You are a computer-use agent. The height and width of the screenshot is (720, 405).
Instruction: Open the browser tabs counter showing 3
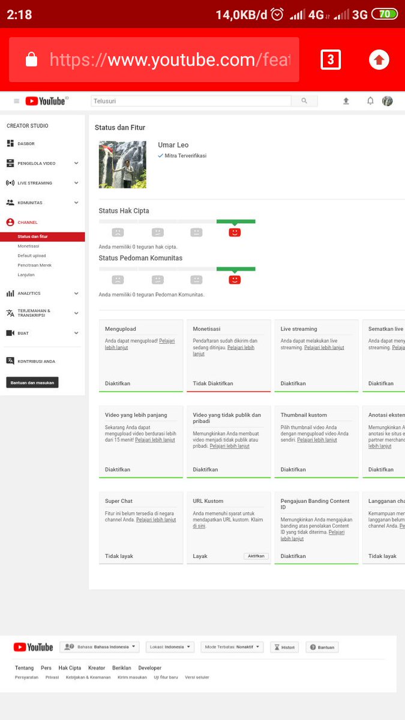pyautogui.click(x=331, y=59)
